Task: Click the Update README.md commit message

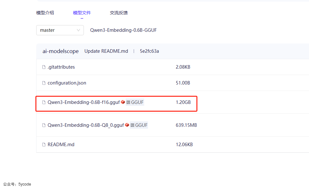Action: tap(106, 51)
